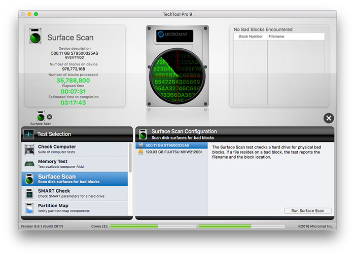Click the green zoom window button

[36, 14]
